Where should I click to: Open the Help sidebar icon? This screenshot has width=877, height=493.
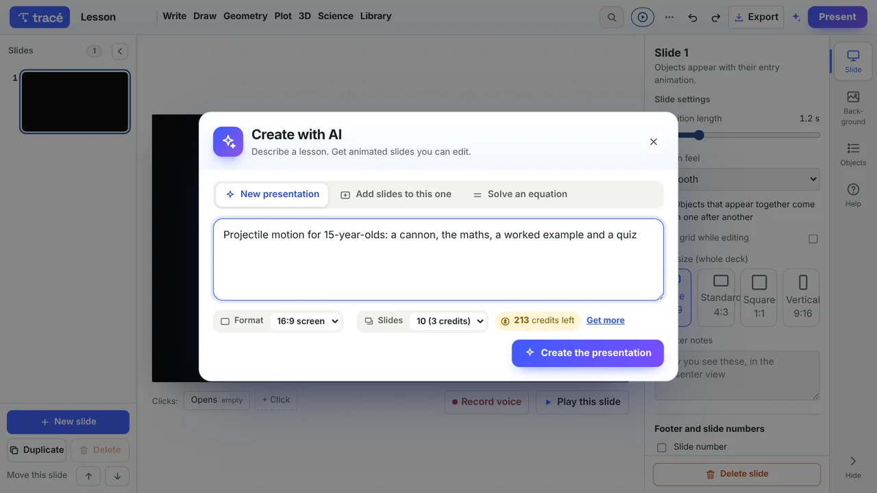tap(853, 195)
